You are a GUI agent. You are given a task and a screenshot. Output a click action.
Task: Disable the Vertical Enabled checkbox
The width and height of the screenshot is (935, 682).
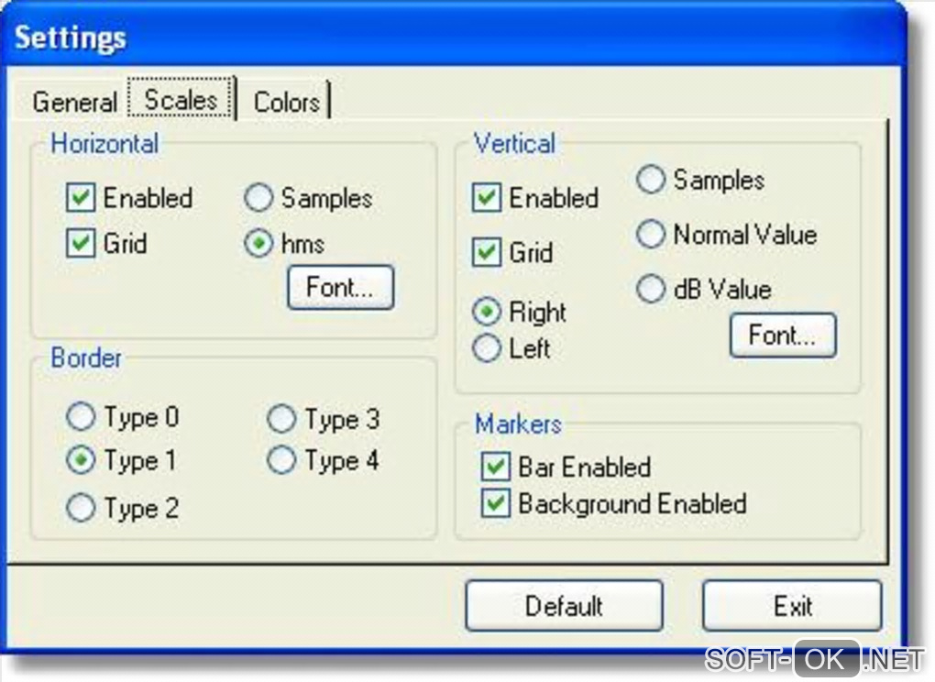click(487, 198)
